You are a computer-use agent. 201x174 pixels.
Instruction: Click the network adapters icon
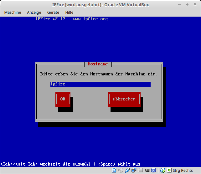(x=134, y=170)
